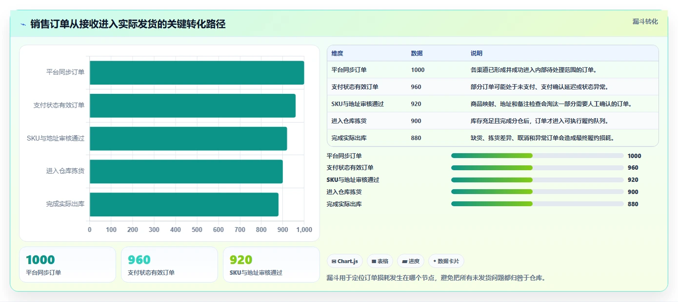Viewport: 678px width, 302px height.
Task: Click description '各渠道已形成并成功进入内部待处理范围的订单。'
Action: coord(534,70)
